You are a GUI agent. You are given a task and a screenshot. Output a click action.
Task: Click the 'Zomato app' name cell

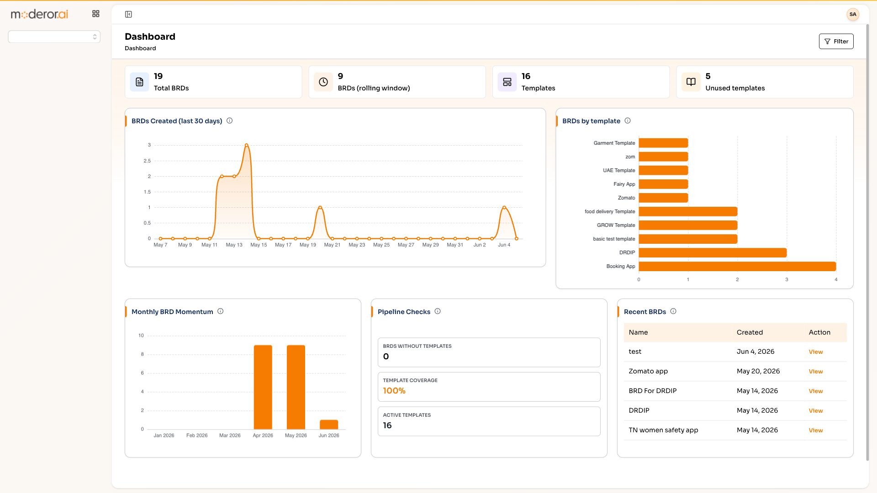click(x=648, y=371)
